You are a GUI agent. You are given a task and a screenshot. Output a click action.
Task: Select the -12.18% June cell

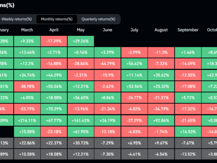107,132
